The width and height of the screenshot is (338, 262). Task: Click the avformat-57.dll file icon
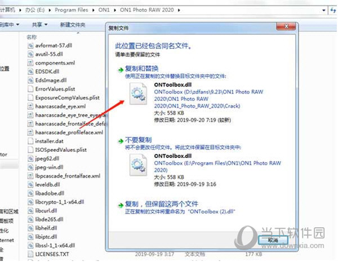tap(30, 46)
